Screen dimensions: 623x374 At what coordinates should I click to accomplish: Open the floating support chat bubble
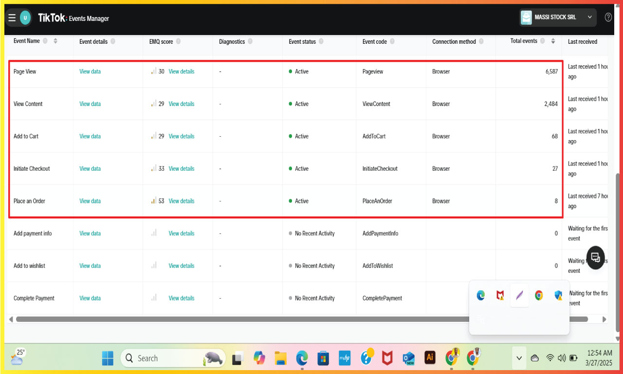[x=595, y=258]
